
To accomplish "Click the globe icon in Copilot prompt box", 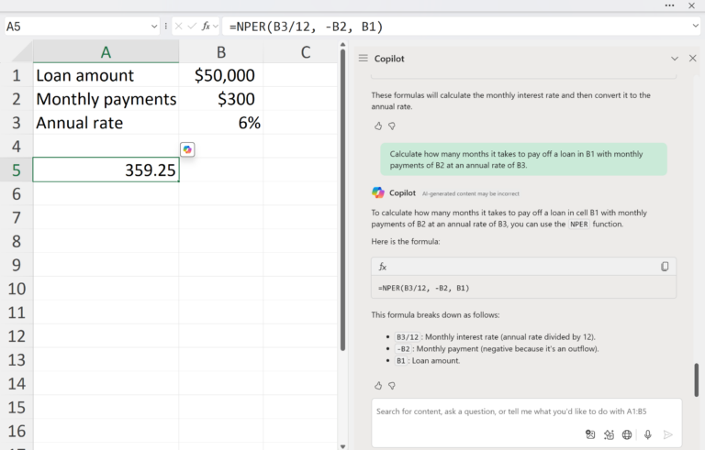I will pos(627,434).
